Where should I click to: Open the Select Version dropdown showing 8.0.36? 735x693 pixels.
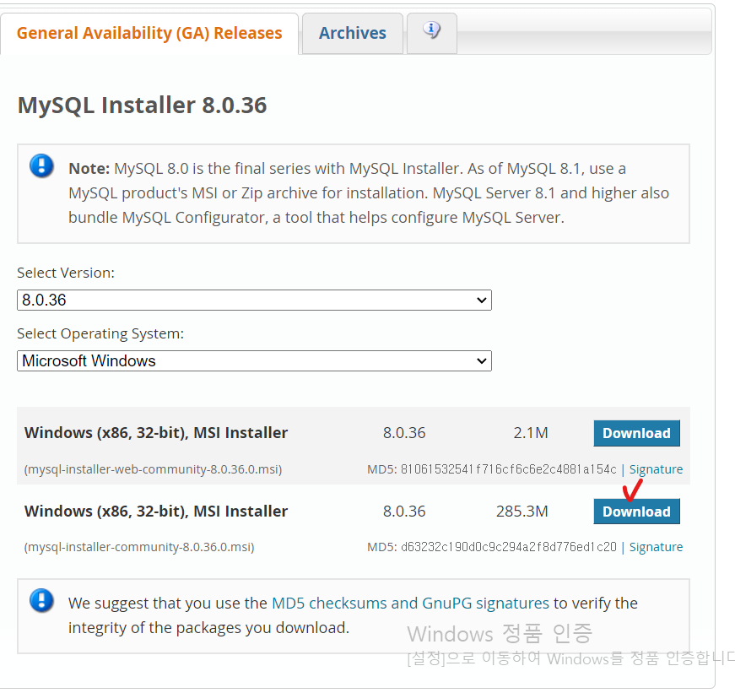point(254,300)
